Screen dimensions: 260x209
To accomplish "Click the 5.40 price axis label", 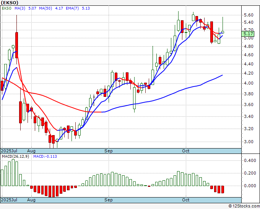I will coord(249,23).
